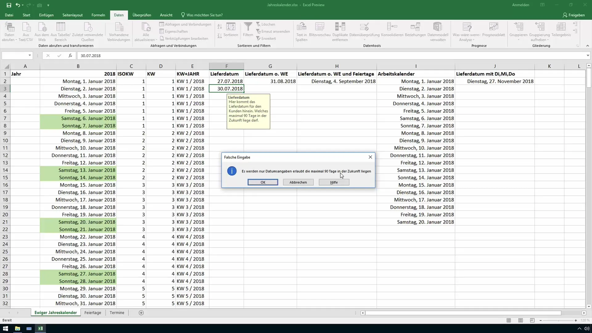Click the zoom slider handle
This screenshot has height=333, width=592.
click(558, 320)
